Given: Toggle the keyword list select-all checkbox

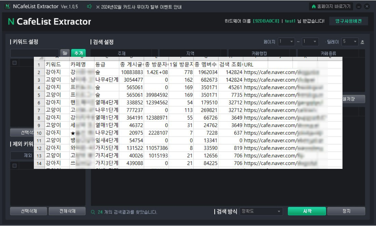Looking at the screenshot, I should point(15,63).
